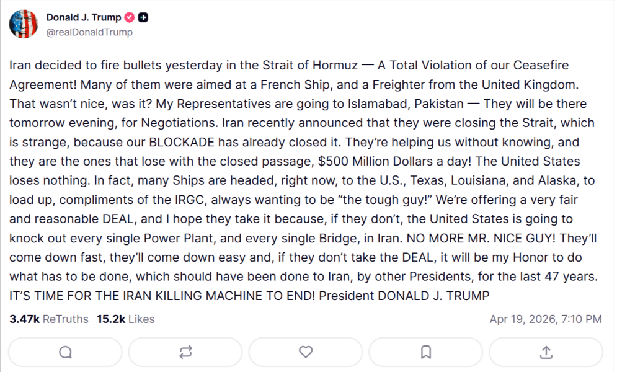
Task: Click "Islamabad, Pakistan" in the post
Action: (x=406, y=104)
